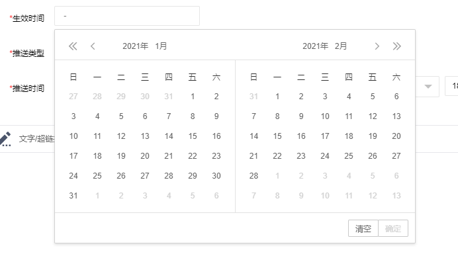Select greyed December 27 in left calendar

tap(73, 97)
